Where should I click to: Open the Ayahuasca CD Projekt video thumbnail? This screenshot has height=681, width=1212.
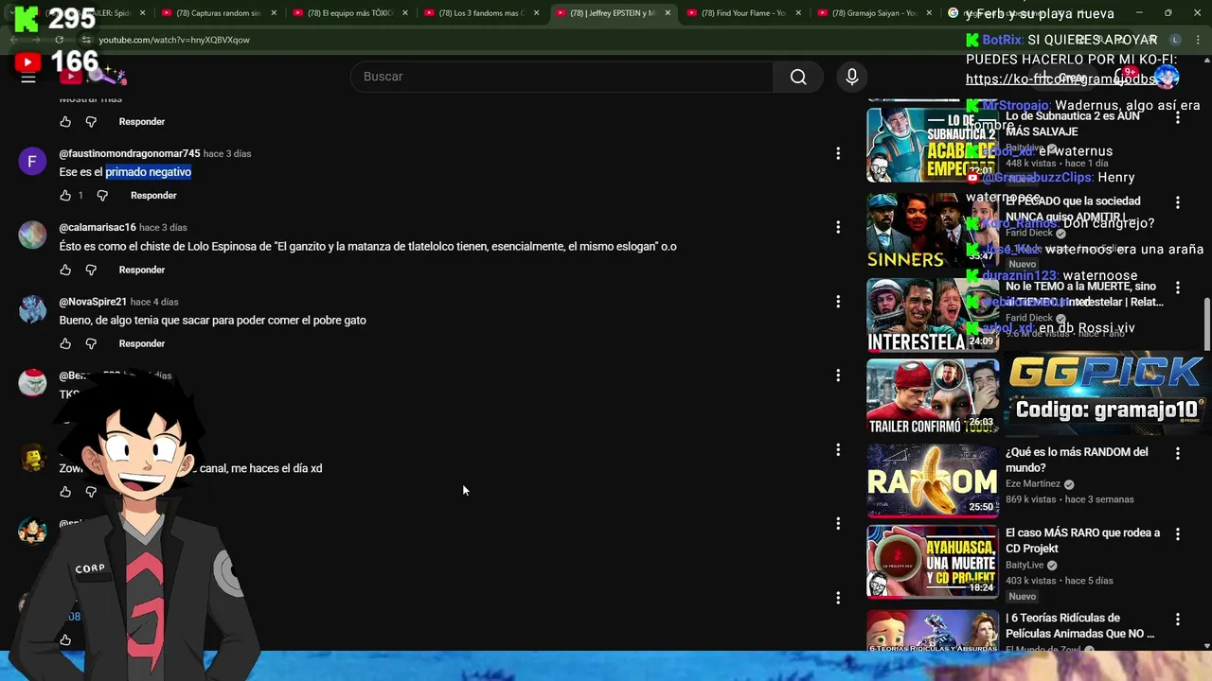(x=933, y=562)
